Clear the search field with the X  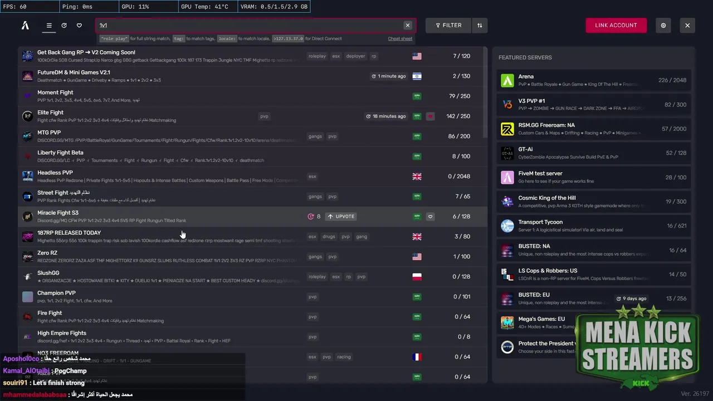pos(408,25)
